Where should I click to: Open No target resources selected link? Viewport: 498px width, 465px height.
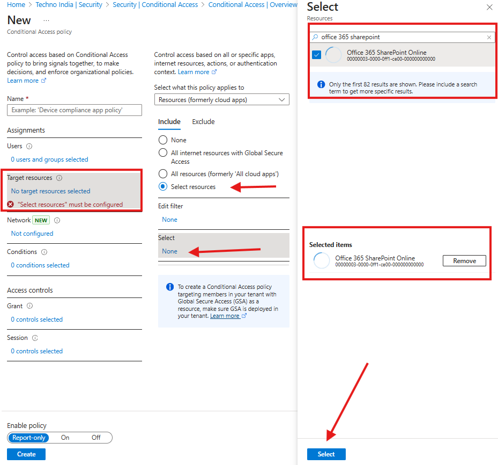(50, 191)
